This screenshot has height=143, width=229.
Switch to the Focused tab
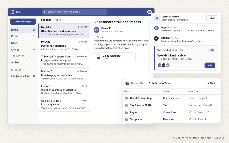[46, 20]
